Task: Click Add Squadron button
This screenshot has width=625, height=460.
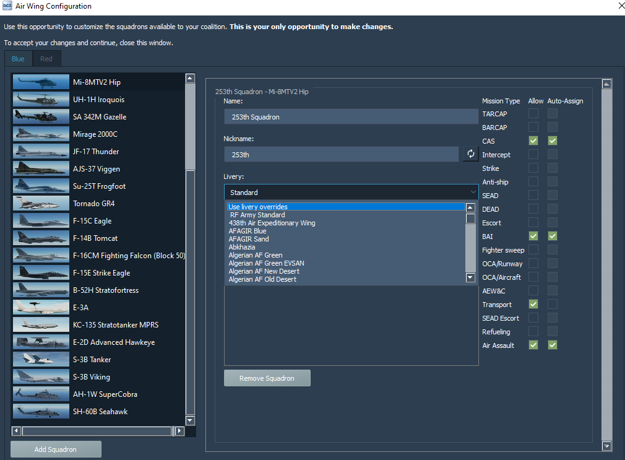Action: pyautogui.click(x=55, y=449)
